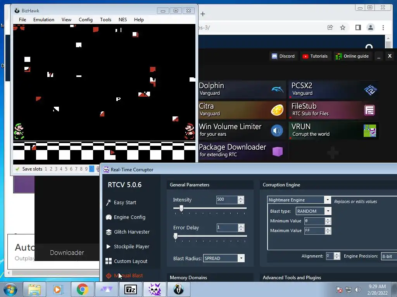Image resolution: width=397 pixels, height=297 pixels.
Task: Open the NES menu in BizHawk
Action: [123, 20]
